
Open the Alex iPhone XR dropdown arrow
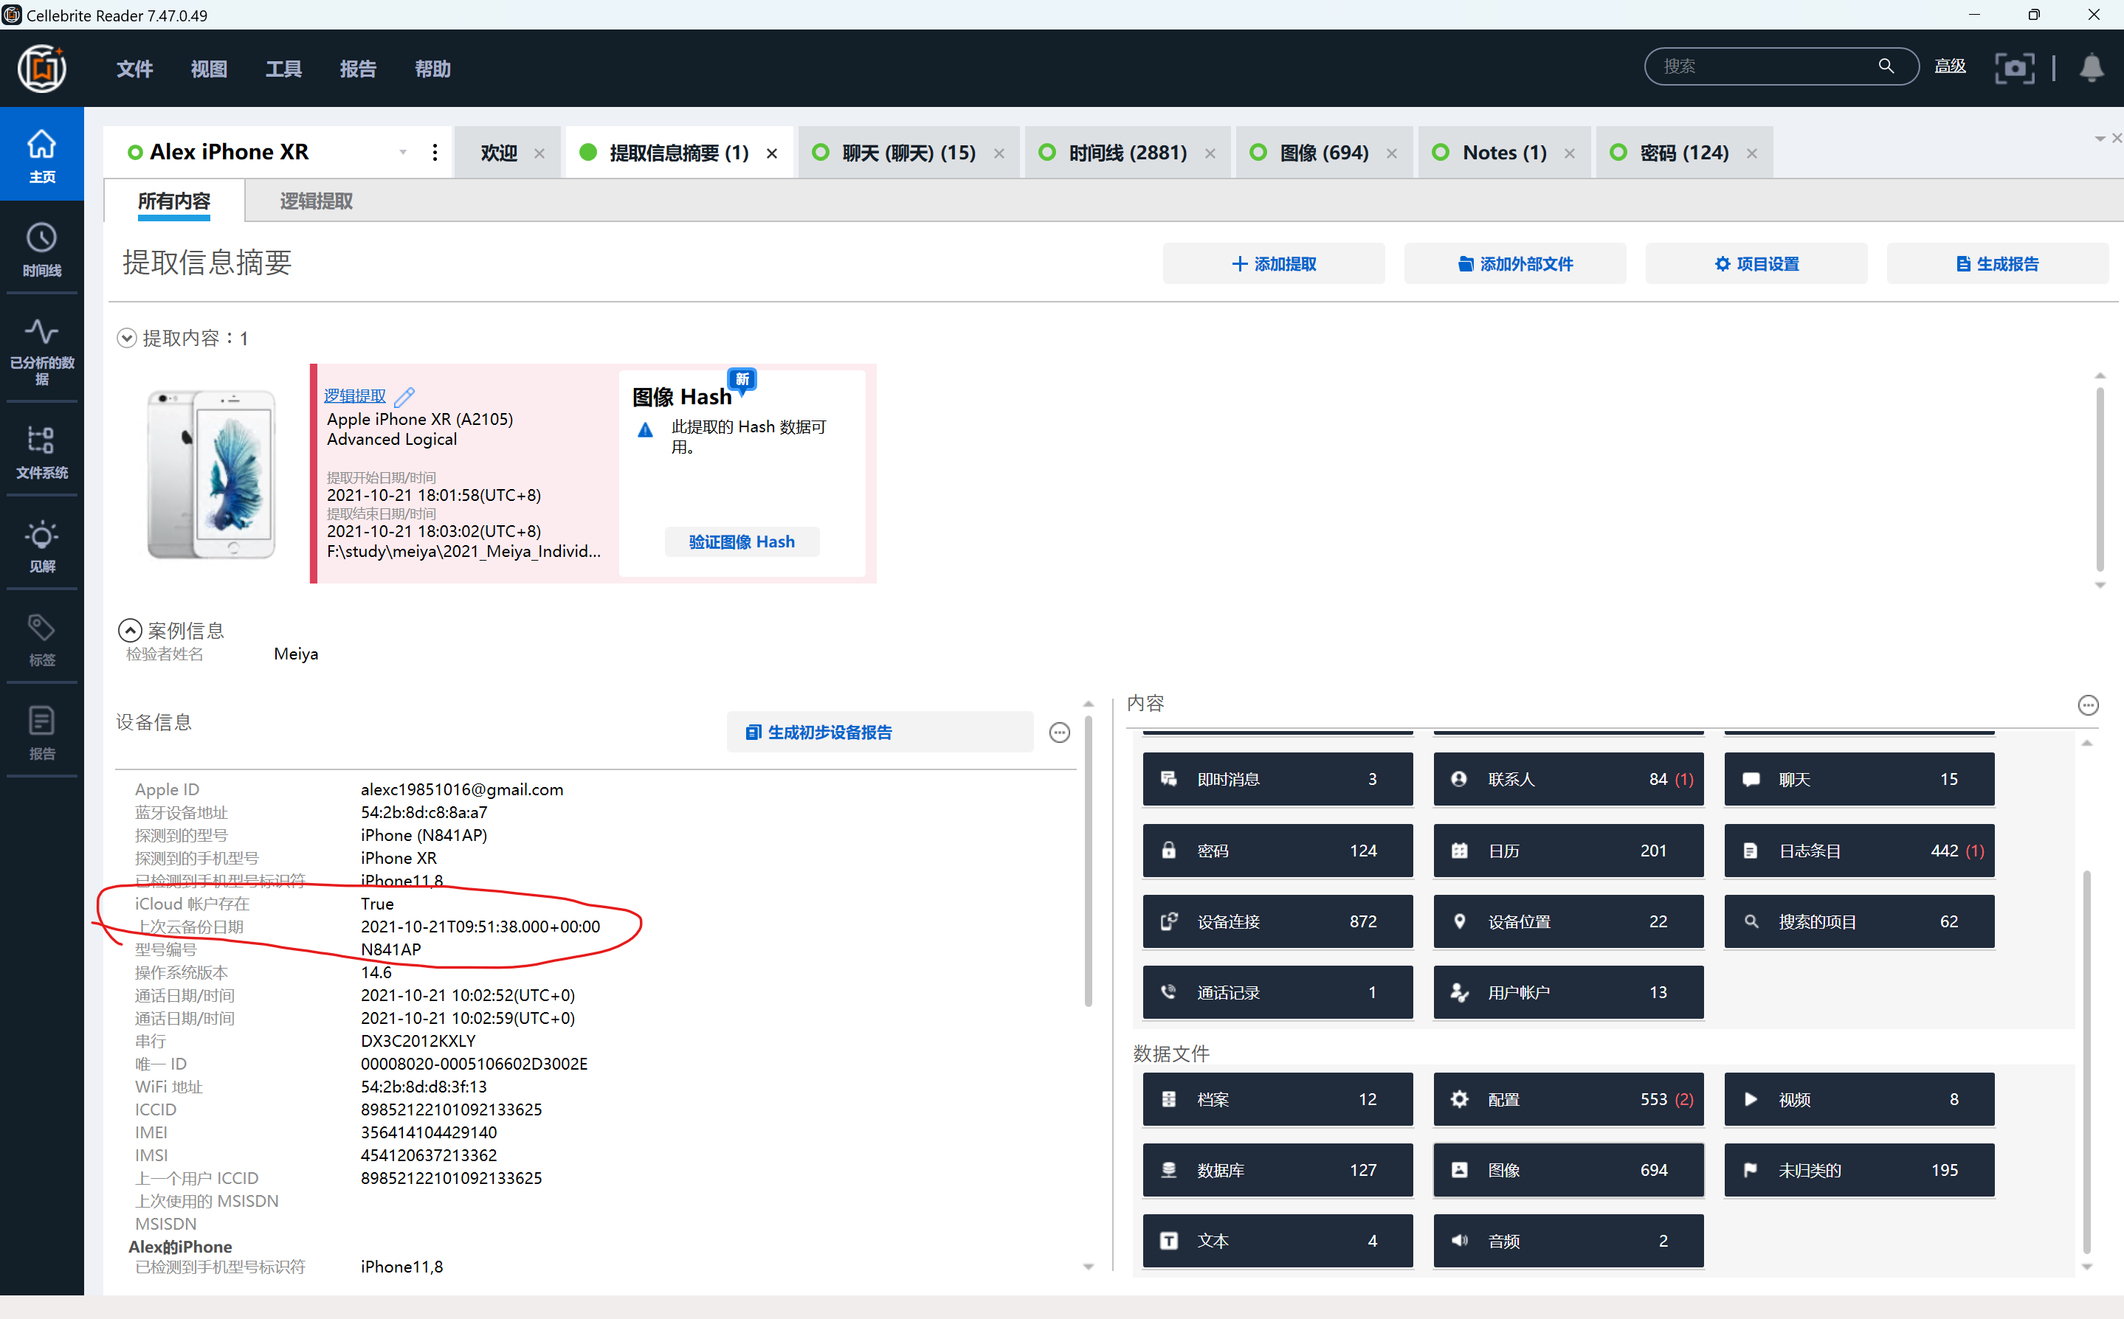click(403, 153)
